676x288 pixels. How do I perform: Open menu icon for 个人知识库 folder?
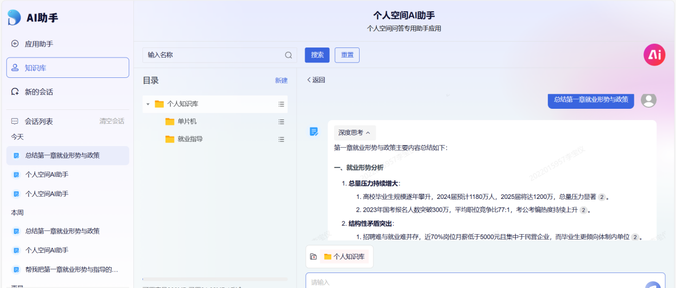coord(281,104)
